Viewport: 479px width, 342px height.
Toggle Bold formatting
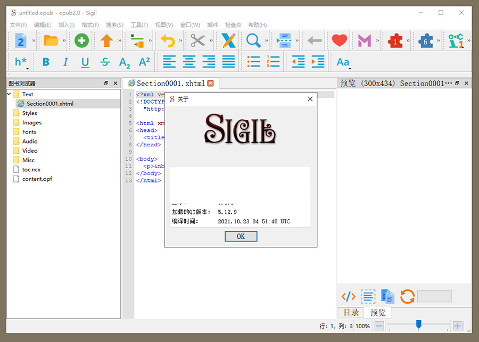pos(46,62)
